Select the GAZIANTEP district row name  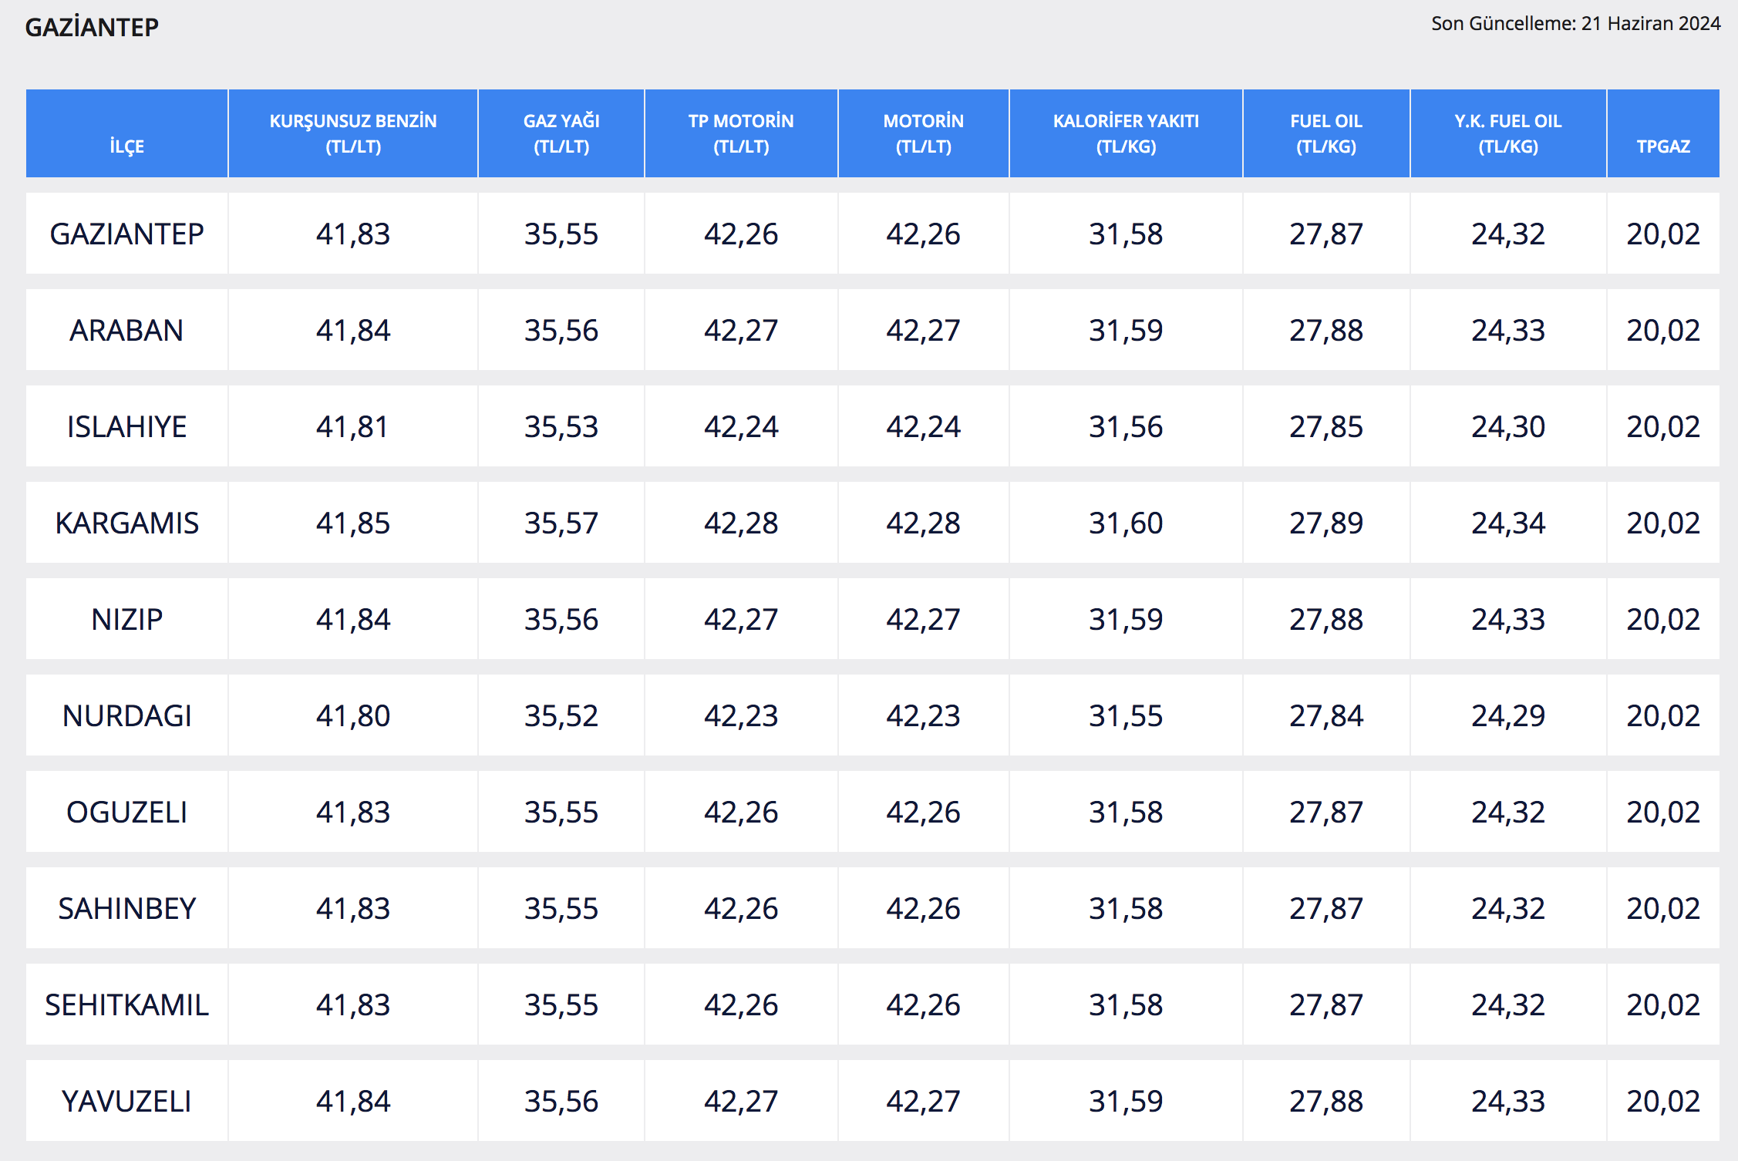[x=126, y=234]
